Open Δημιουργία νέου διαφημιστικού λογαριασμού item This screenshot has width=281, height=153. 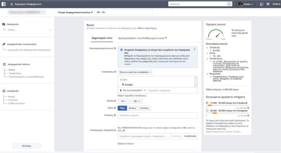(x=29, y=50)
